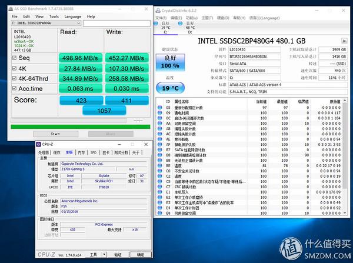Click status dot for attribute AE 意外断电
Image resolution: width=353 pixels, height=263 pixels.
tap(160, 139)
